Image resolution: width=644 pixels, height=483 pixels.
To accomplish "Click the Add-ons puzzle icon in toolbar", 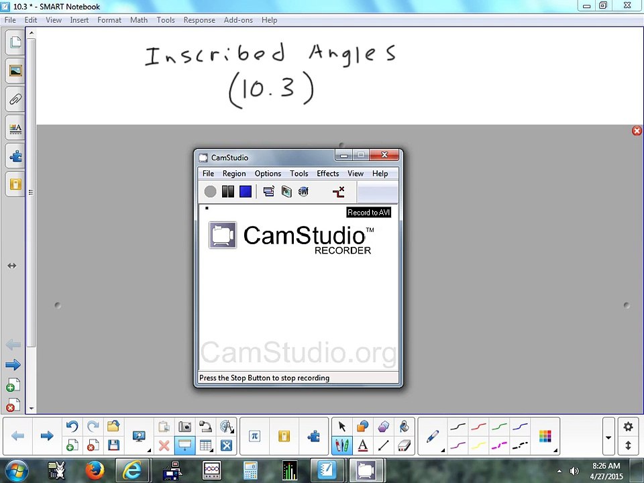I will coord(314,436).
